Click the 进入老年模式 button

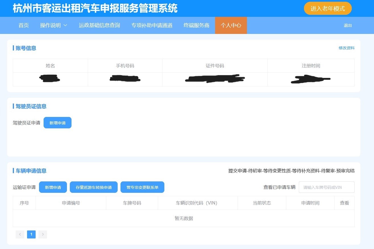coord(328,9)
